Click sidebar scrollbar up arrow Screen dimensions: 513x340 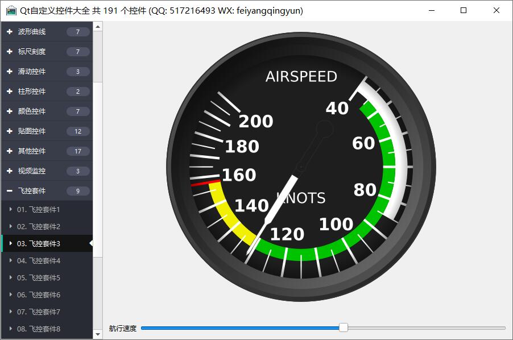(98, 26)
